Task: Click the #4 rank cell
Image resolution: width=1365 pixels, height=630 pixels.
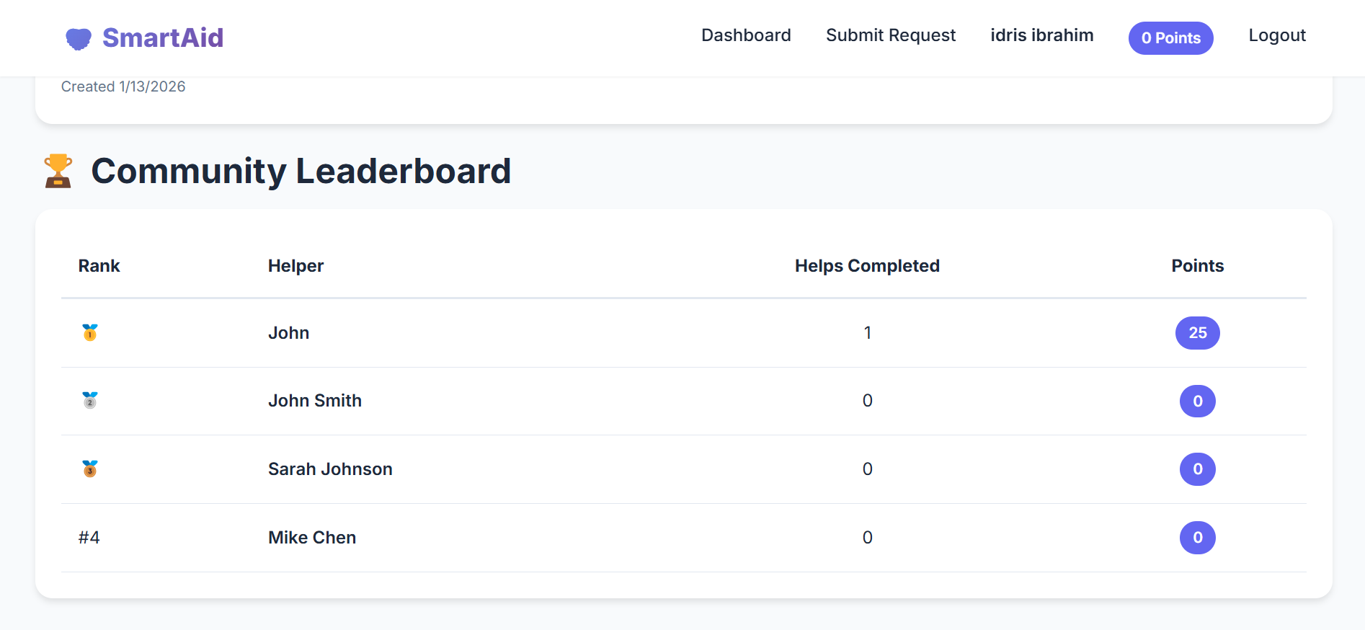Action: pos(89,538)
